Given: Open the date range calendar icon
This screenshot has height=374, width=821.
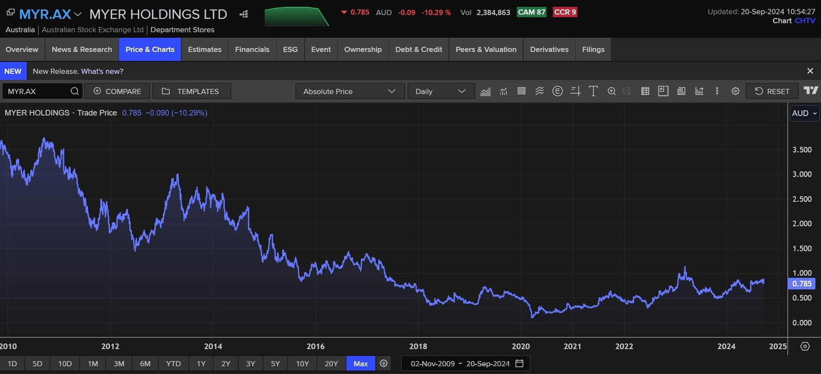Looking at the screenshot, I should coord(519,363).
